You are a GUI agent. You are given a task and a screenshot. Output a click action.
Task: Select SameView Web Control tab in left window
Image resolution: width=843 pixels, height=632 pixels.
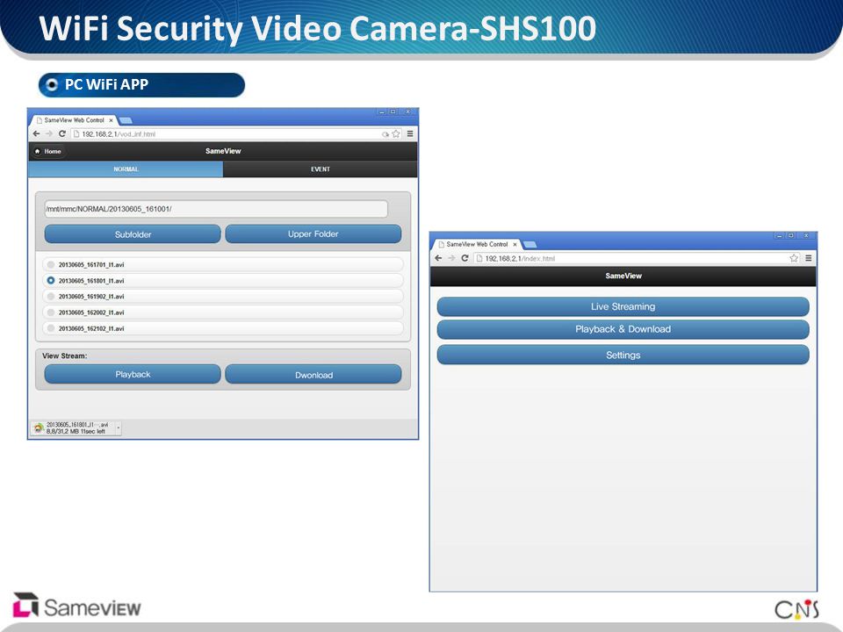pyautogui.click(x=74, y=120)
